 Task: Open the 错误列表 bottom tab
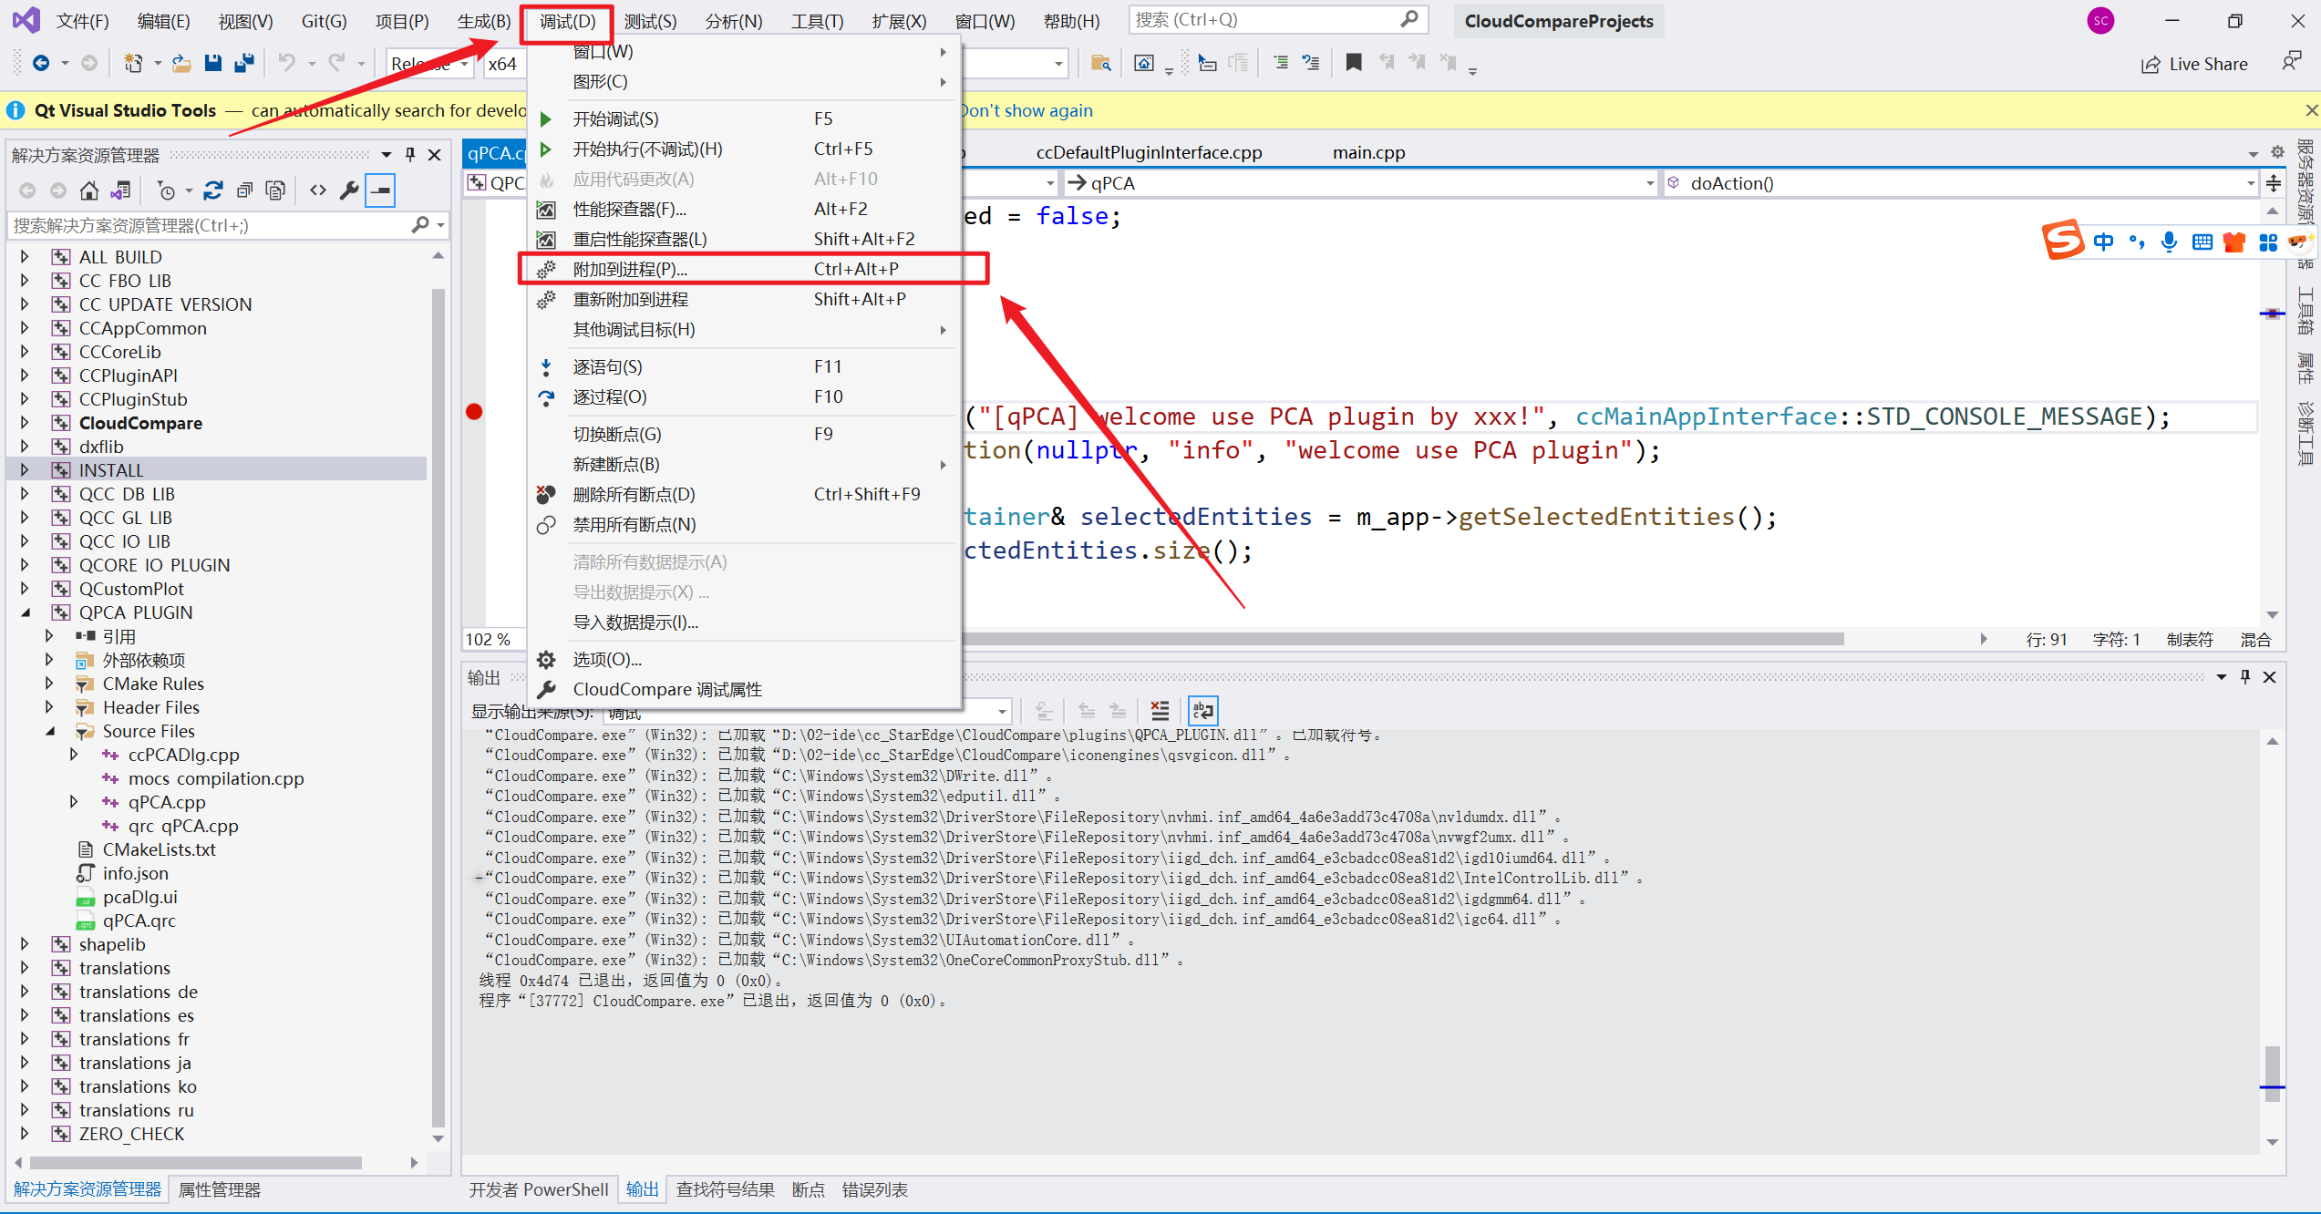point(874,1189)
